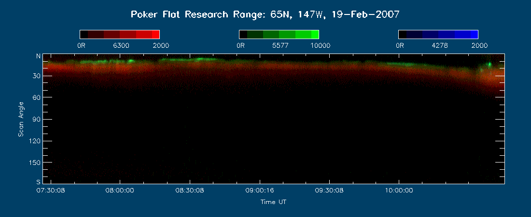This screenshot has height=217, width=531.
Task: Click the 10:00:00 time label
Action: point(398,190)
